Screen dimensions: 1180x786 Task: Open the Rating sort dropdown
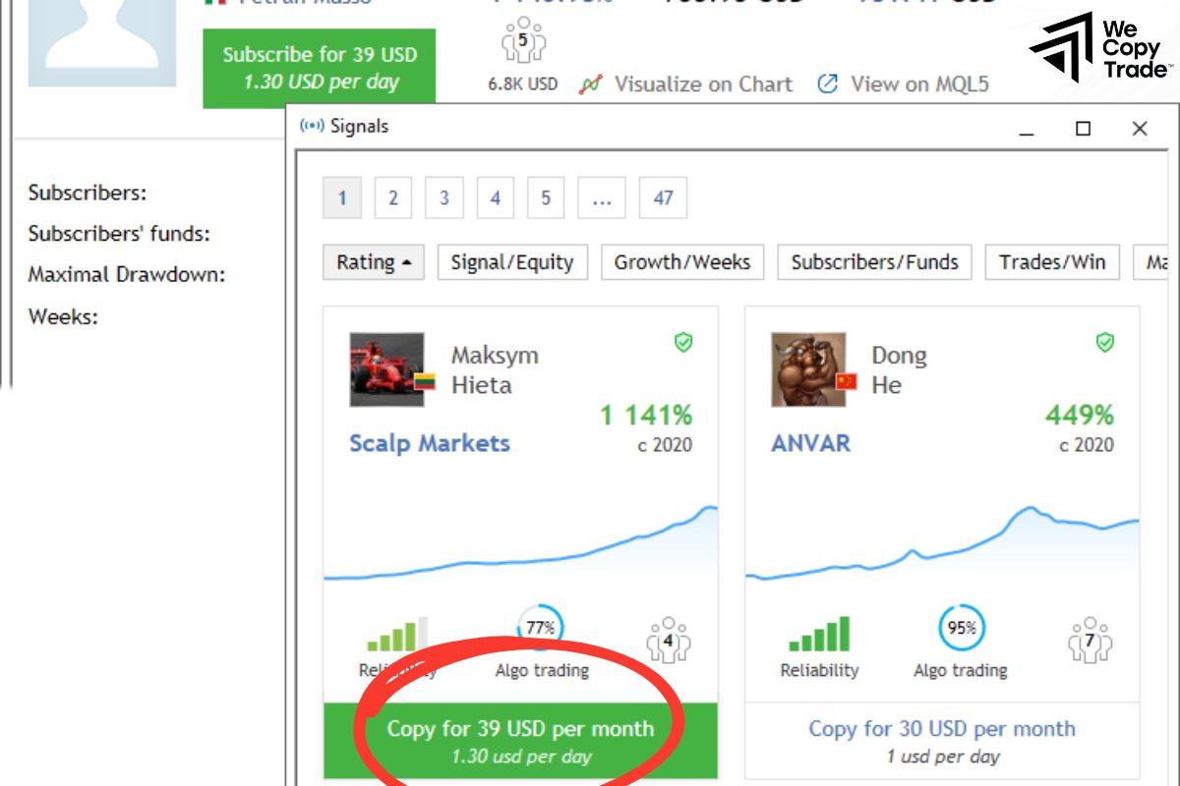point(374,262)
